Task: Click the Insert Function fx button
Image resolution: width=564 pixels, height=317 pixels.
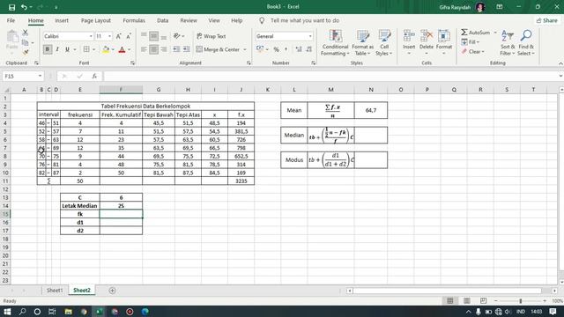Action: (94, 77)
